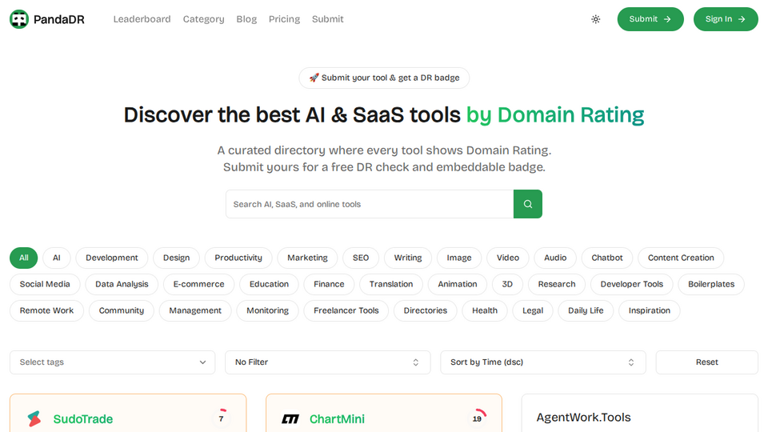Image resolution: width=768 pixels, height=432 pixels.
Task: Select the Social Media category chip
Action: (x=45, y=284)
